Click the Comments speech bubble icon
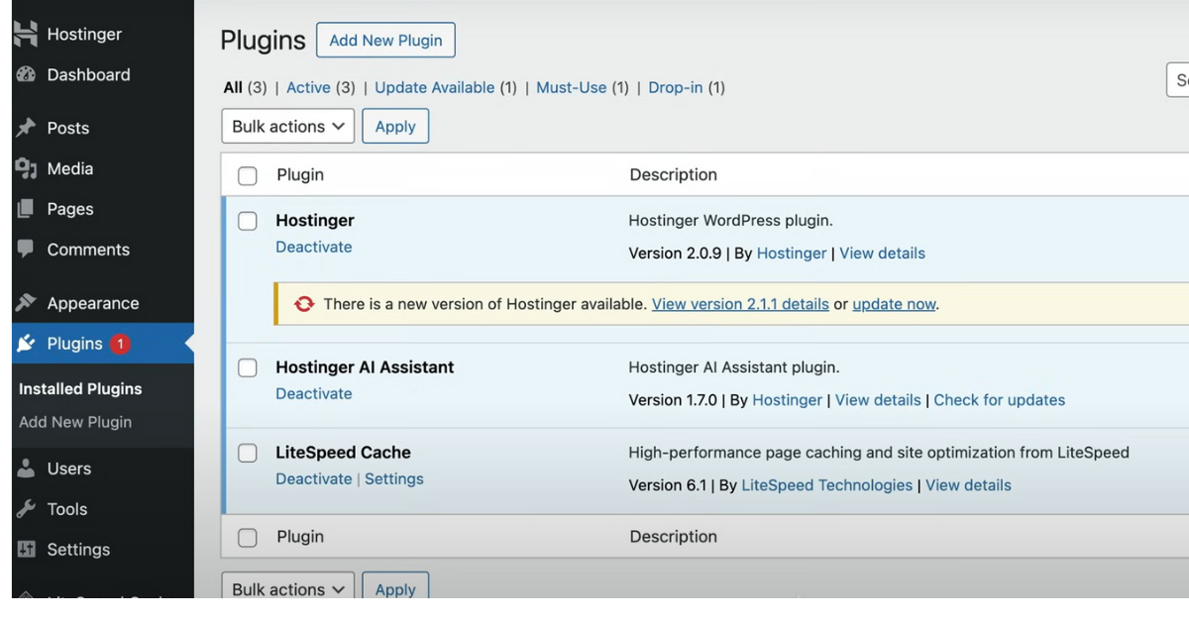This screenshot has width=1189, height=622. coord(27,250)
